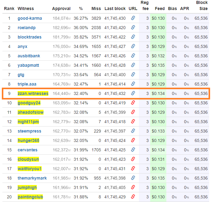
Task: Click red link icon for waitforyou1
Action: pos(133,169)
